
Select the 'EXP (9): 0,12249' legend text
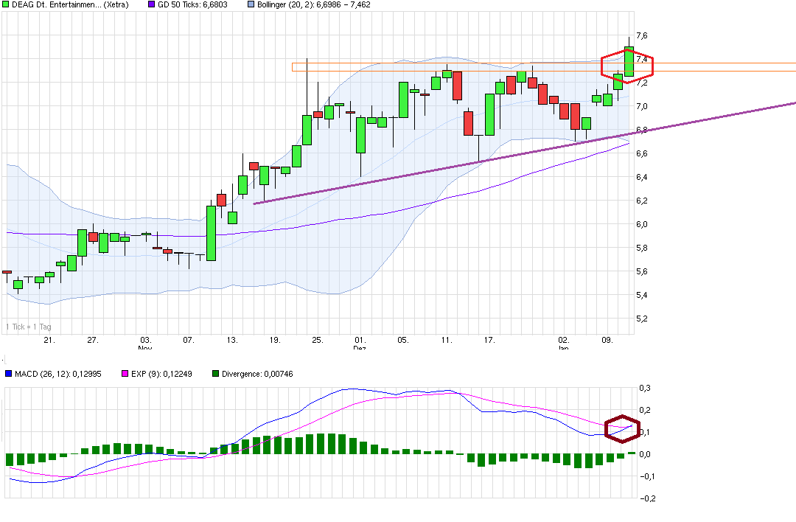click(161, 374)
